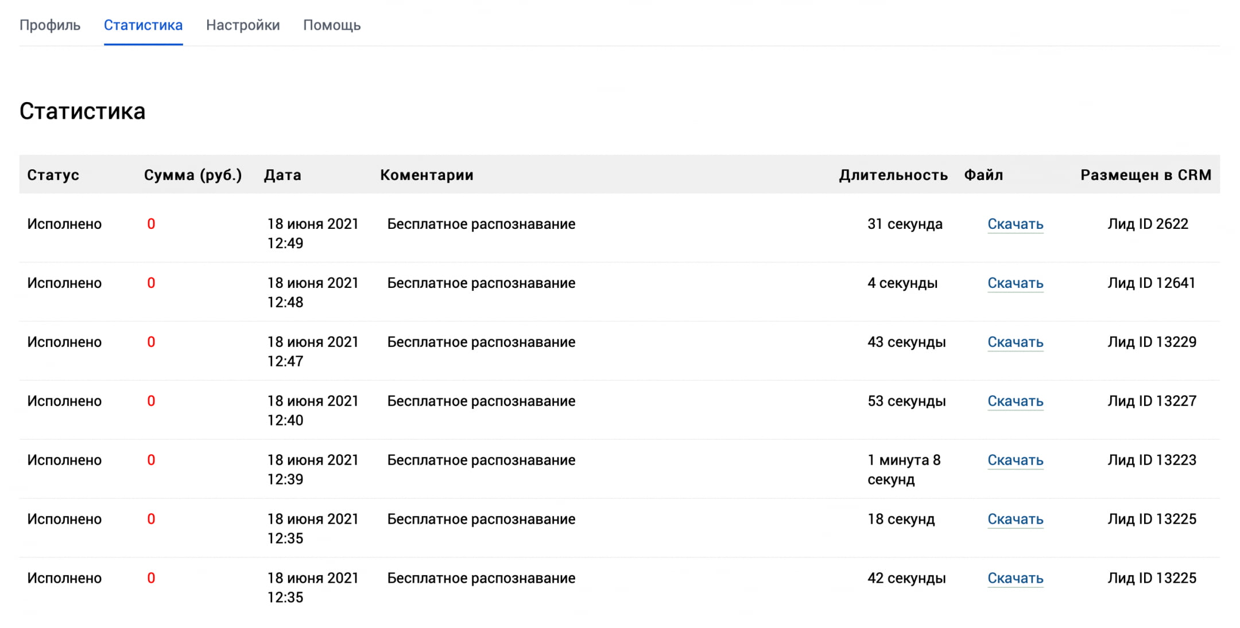Click the Длительность column header
Image resolution: width=1240 pixels, height=628 pixels.
pyautogui.click(x=893, y=175)
